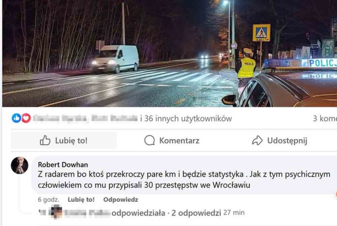Open the police crosswalk photo
The image size is (337, 226).
point(169,53)
